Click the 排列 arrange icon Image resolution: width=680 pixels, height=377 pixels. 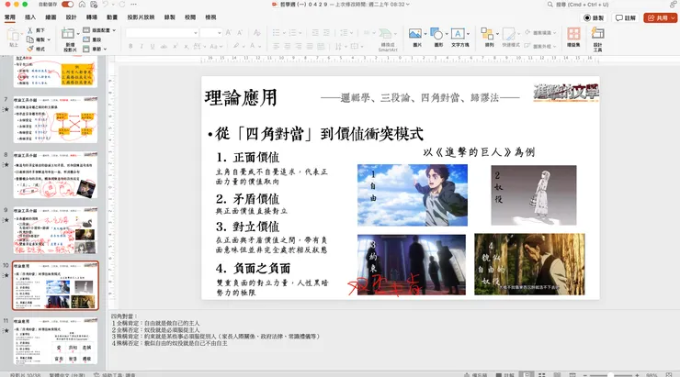(487, 34)
